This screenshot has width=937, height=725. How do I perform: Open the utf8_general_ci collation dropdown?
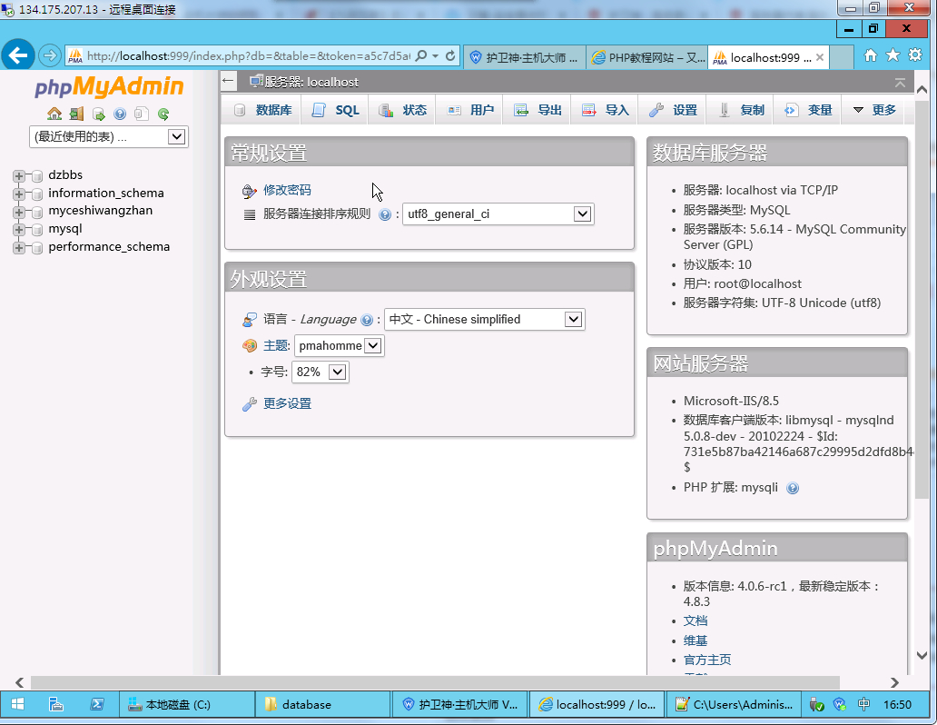coord(498,214)
